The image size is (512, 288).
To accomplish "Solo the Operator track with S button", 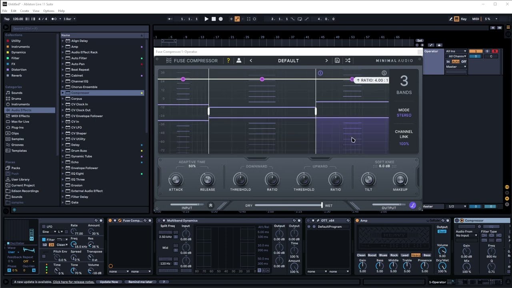I will coord(487,51).
